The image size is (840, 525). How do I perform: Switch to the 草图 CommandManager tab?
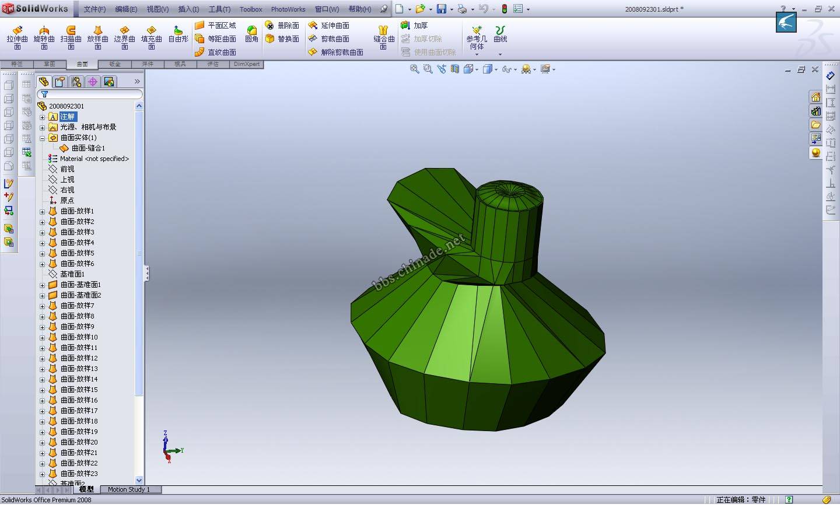49,64
